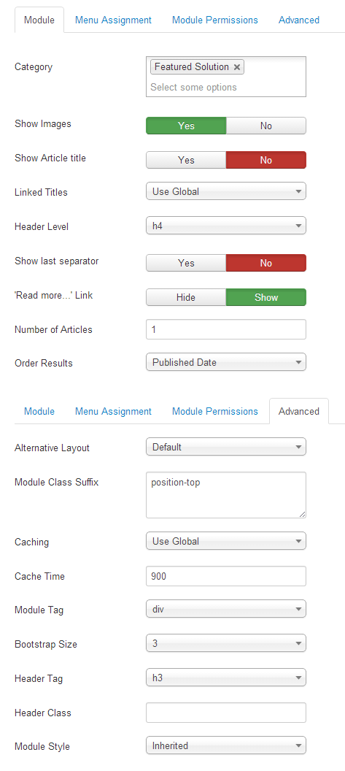This screenshot has width=345, height=771.
Task: Switch to the top Menu Assignment tab
Action: point(113,20)
